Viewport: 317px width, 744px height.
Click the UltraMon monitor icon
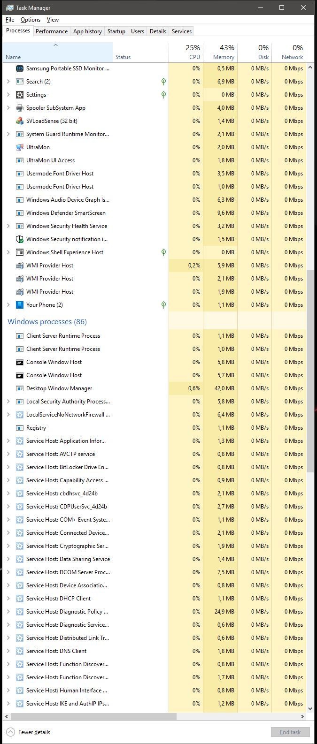pos(20,147)
